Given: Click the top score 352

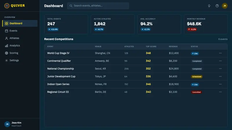Looking at the screenshot, I should pyautogui.click(x=148, y=69).
